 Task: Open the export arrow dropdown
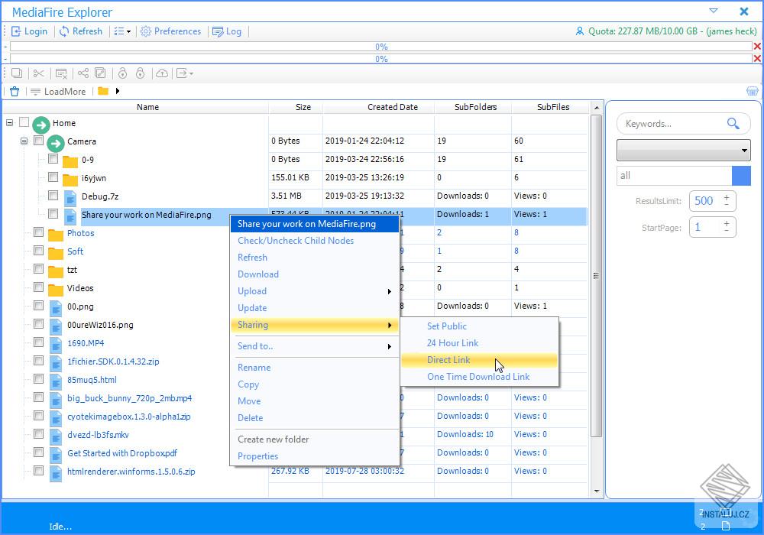184,73
